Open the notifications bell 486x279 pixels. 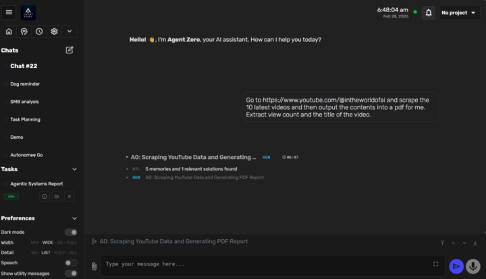click(x=428, y=13)
